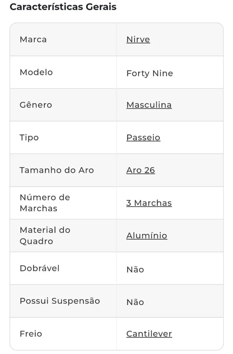This screenshot has width=233, height=354.
Task: Click the Dobrável row label
Action: tap(39, 268)
